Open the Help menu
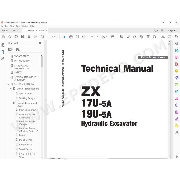Screen dimensions: 180x180 click(32, 26)
